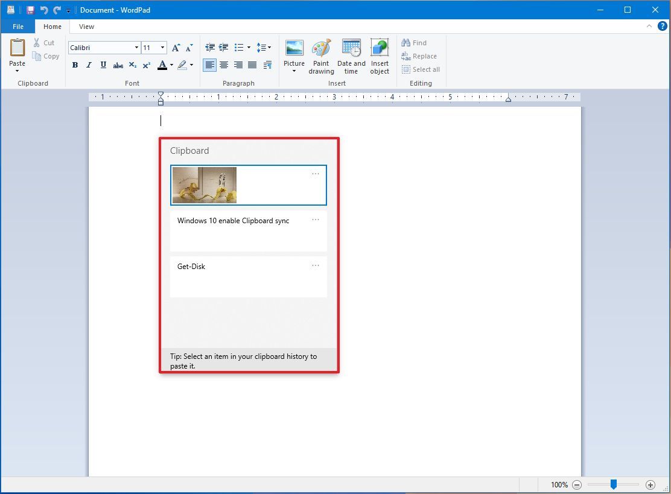Screen dimensions: 671x494
Task: Toggle justify paragraph alignment
Action: 252,65
